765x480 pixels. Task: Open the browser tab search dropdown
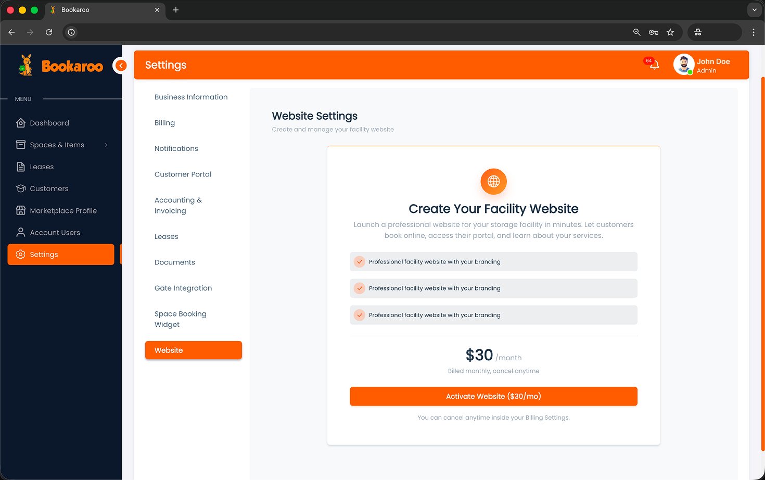[754, 10]
